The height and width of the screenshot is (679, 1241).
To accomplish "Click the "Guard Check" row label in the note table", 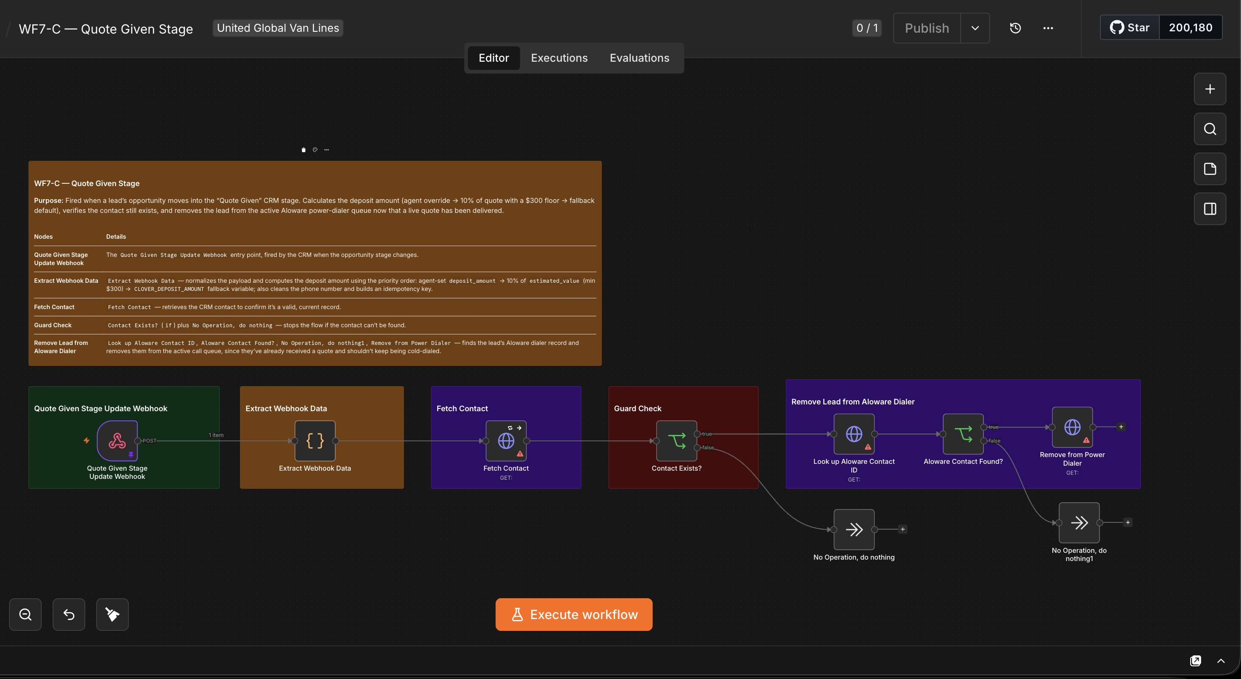I will tap(53, 325).
